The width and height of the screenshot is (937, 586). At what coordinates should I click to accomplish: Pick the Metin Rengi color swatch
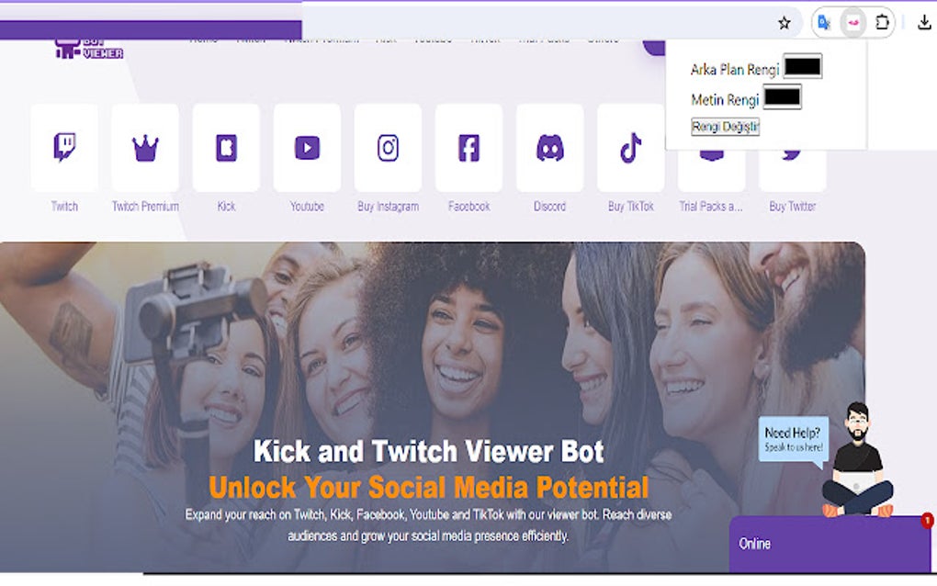pos(783,96)
